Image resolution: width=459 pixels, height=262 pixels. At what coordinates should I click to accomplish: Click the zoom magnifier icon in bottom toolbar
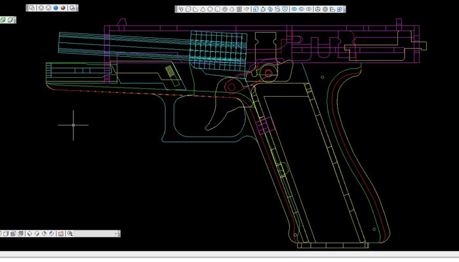pos(70,233)
